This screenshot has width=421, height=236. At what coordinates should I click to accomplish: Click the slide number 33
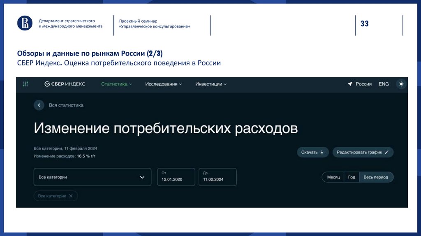364,23
